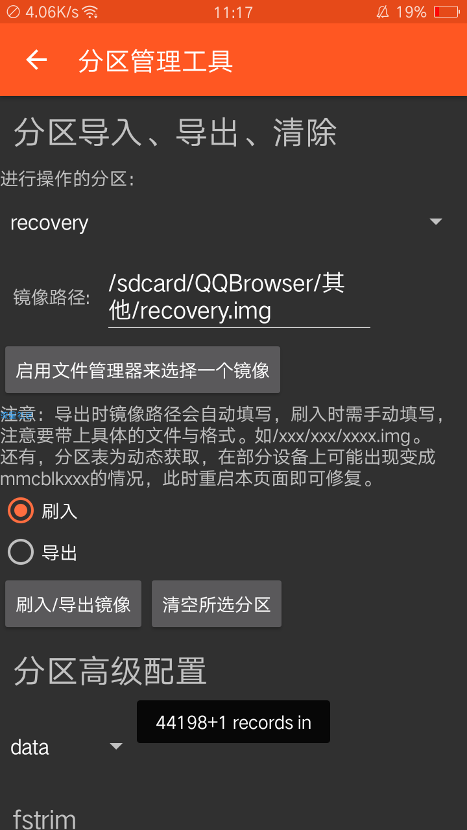Click the 清空所选分区 button
Viewport: 467px width, 830px height.
coord(217,604)
